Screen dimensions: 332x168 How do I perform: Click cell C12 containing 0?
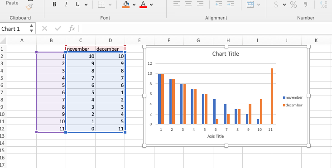[x=81, y=129]
